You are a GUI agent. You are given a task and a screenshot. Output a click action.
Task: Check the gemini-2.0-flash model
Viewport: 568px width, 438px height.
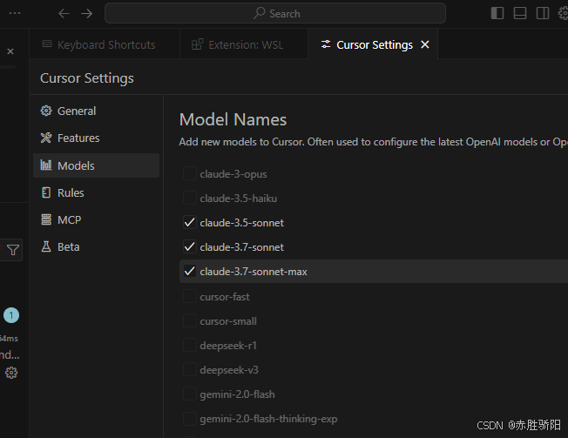[x=190, y=394]
